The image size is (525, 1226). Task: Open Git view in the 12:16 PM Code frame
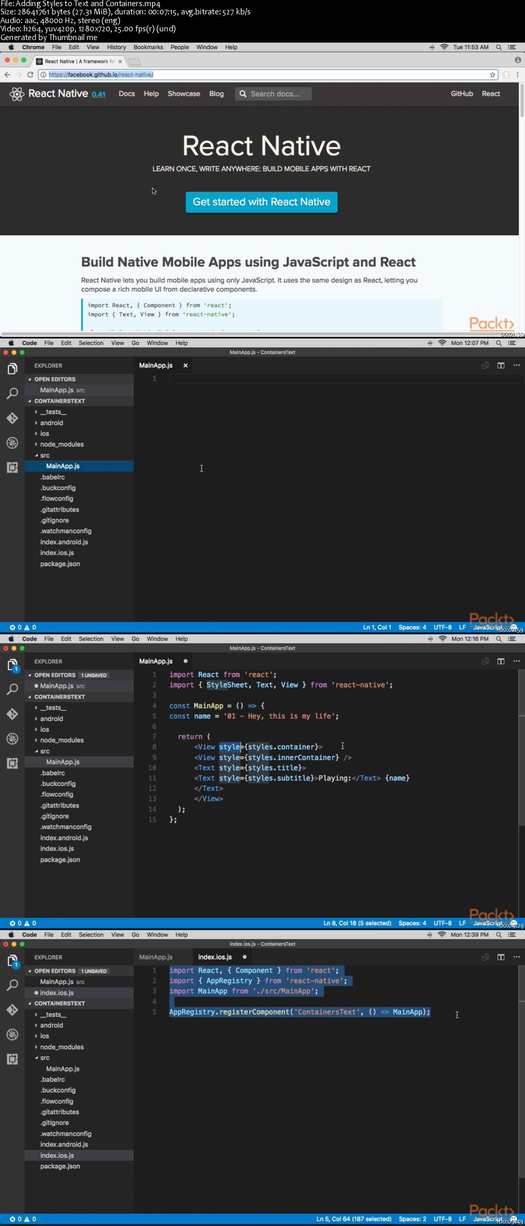click(12, 714)
